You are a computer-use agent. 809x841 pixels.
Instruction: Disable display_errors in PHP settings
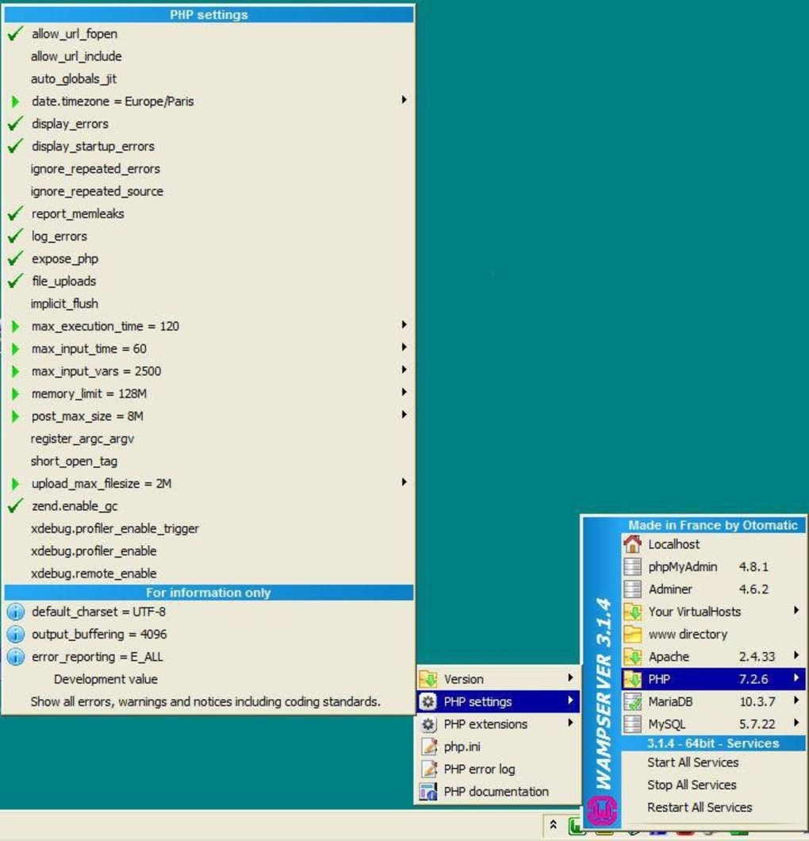pos(70,124)
